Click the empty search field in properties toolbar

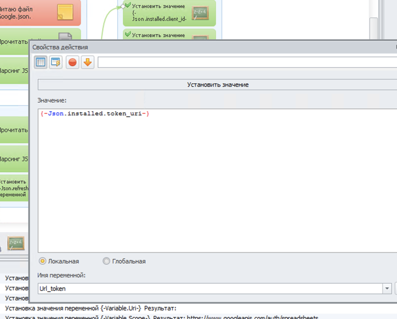click(247, 62)
